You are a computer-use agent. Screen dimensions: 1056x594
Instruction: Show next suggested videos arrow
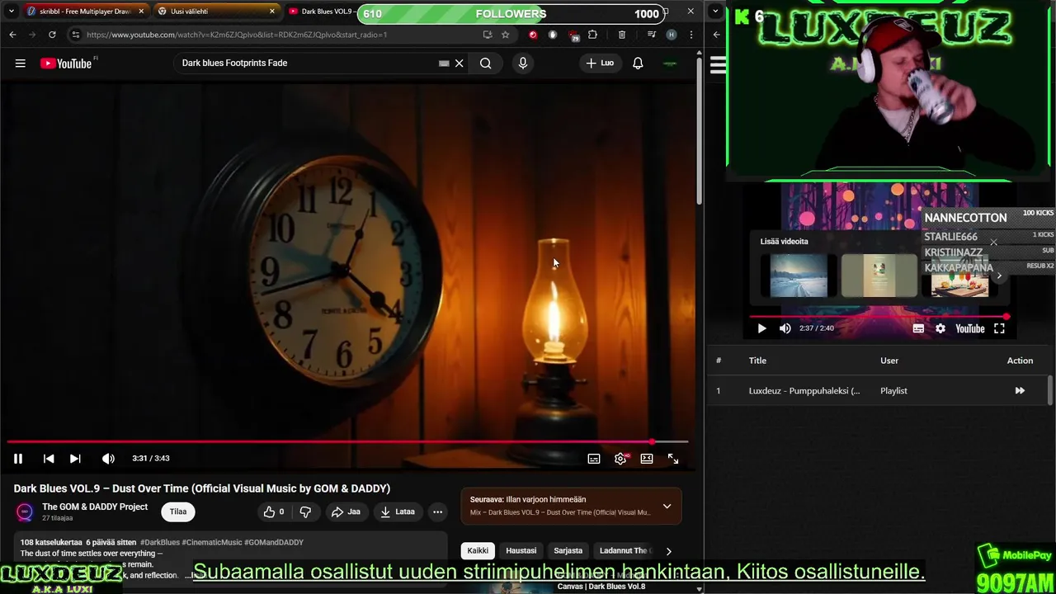tap(999, 276)
